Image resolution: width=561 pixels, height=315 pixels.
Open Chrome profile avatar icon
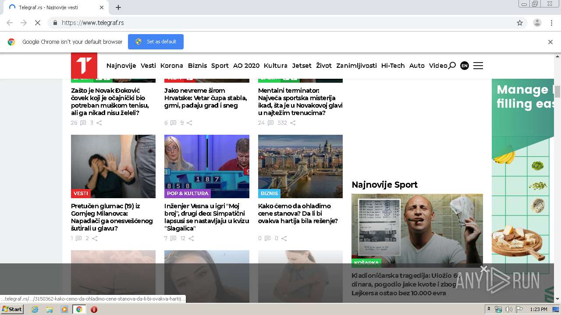tap(537, 23)
